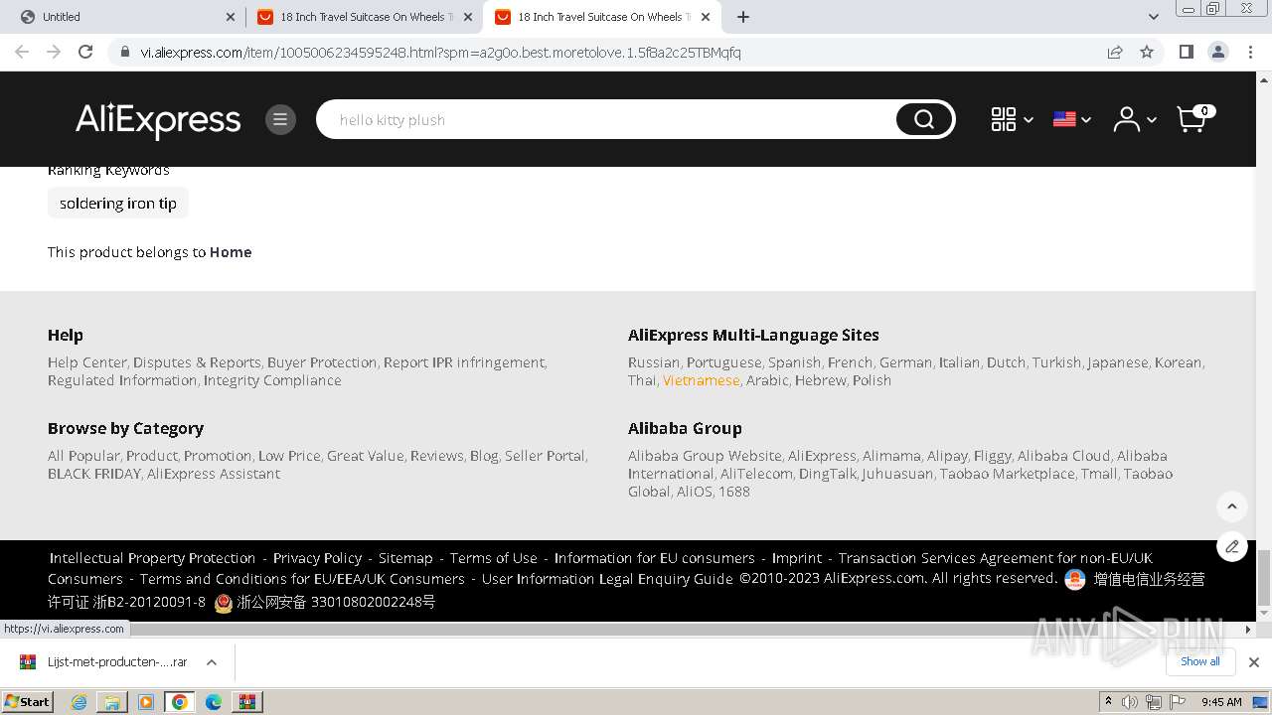The image size is (1272, 715).
Task: Open Disputes & Reports link
Action: coord(197,362)
